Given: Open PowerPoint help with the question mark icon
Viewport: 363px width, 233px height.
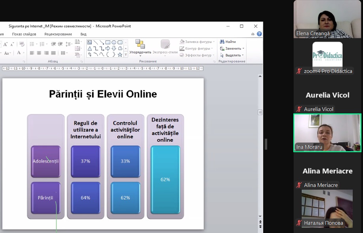Looking at the screenshot, I should (259, 34).
